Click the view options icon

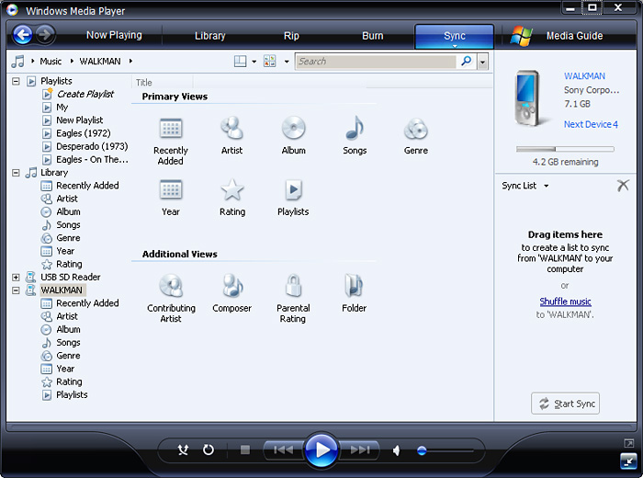click(270, 62)
